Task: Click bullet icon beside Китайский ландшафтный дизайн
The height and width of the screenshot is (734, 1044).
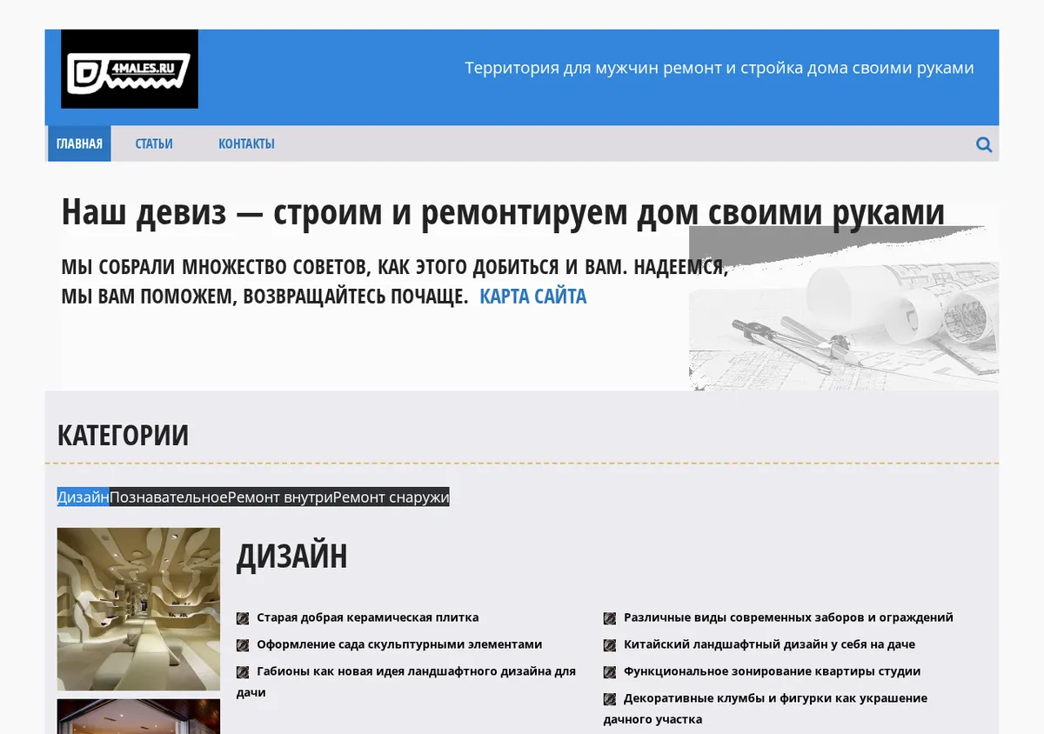Action: point(610,645)
